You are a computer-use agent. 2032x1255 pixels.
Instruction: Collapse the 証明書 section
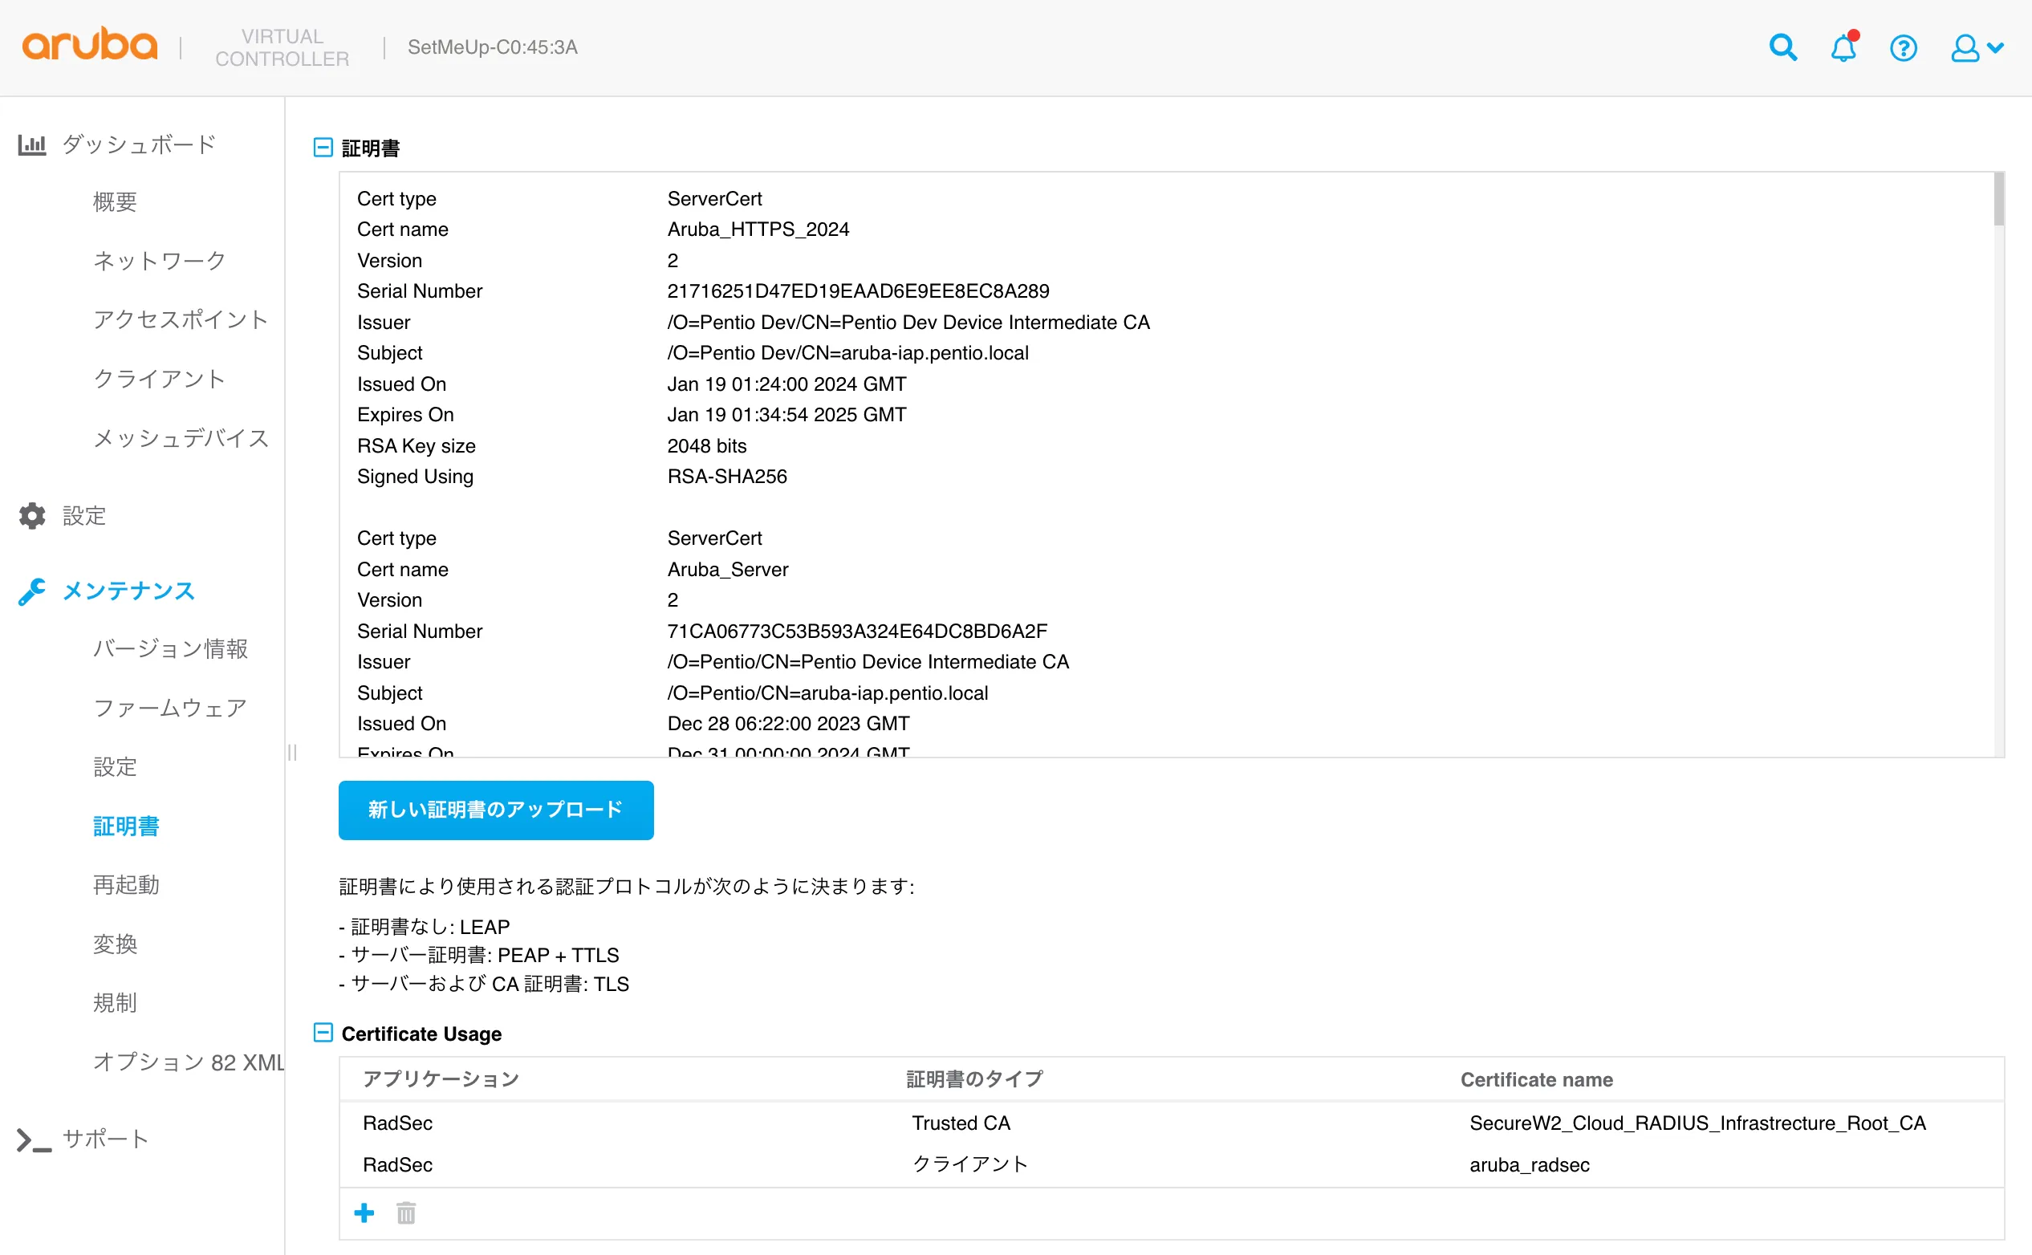point(323,148)
